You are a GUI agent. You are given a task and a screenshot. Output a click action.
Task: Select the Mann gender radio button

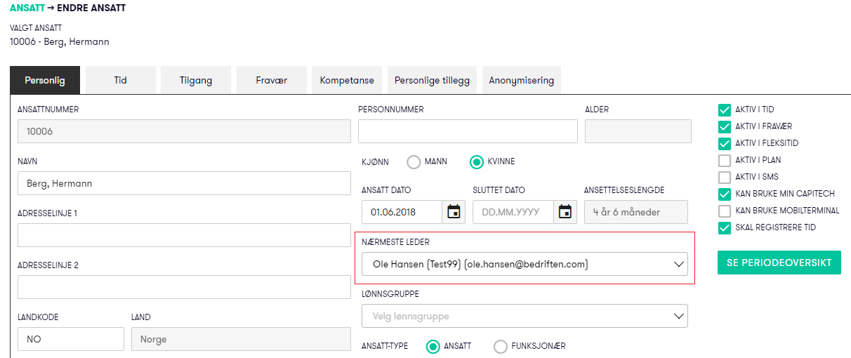[x=414, y=161]
